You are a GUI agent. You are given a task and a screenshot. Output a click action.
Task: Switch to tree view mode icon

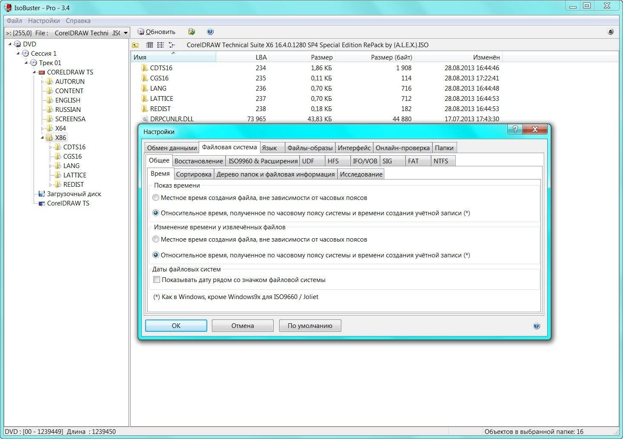[x=172, y=45]
